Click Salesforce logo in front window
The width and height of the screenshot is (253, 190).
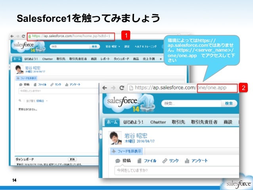click(x=130, y=104)
